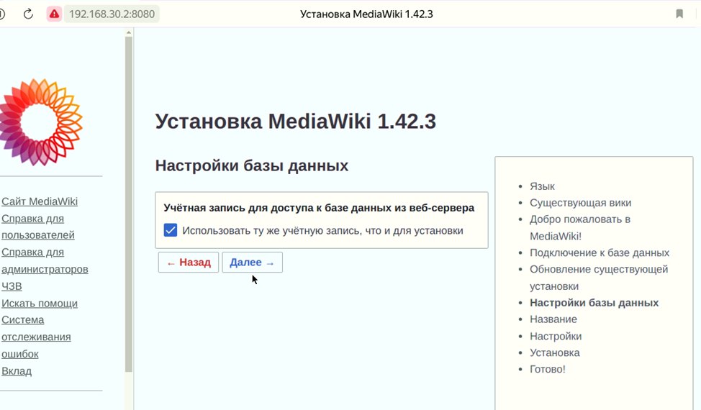Click the Название step in list
701x410 pixels.
(553, 319)
